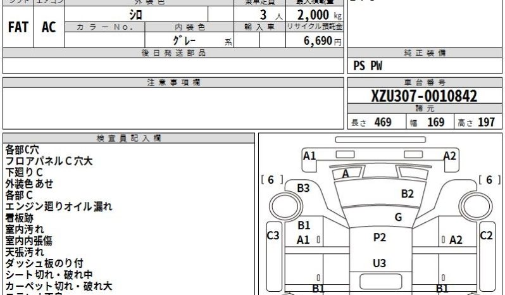Viewport: 505px width, 295px height.
Task: Click height value 197
Action: (x=486, y=122)
